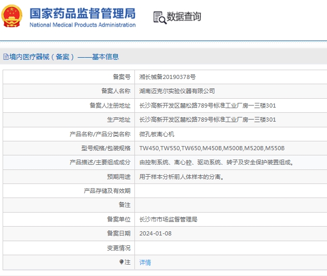Click the 备案人名称 row label
The height and width of the screenshot is (276, 327).
[116, 91]
